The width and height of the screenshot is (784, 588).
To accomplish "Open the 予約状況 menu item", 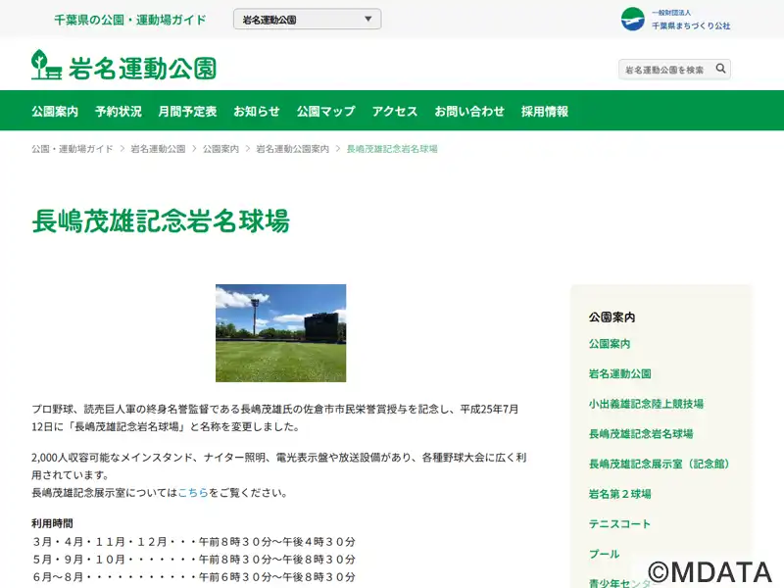I will click(x=118, y=112).
